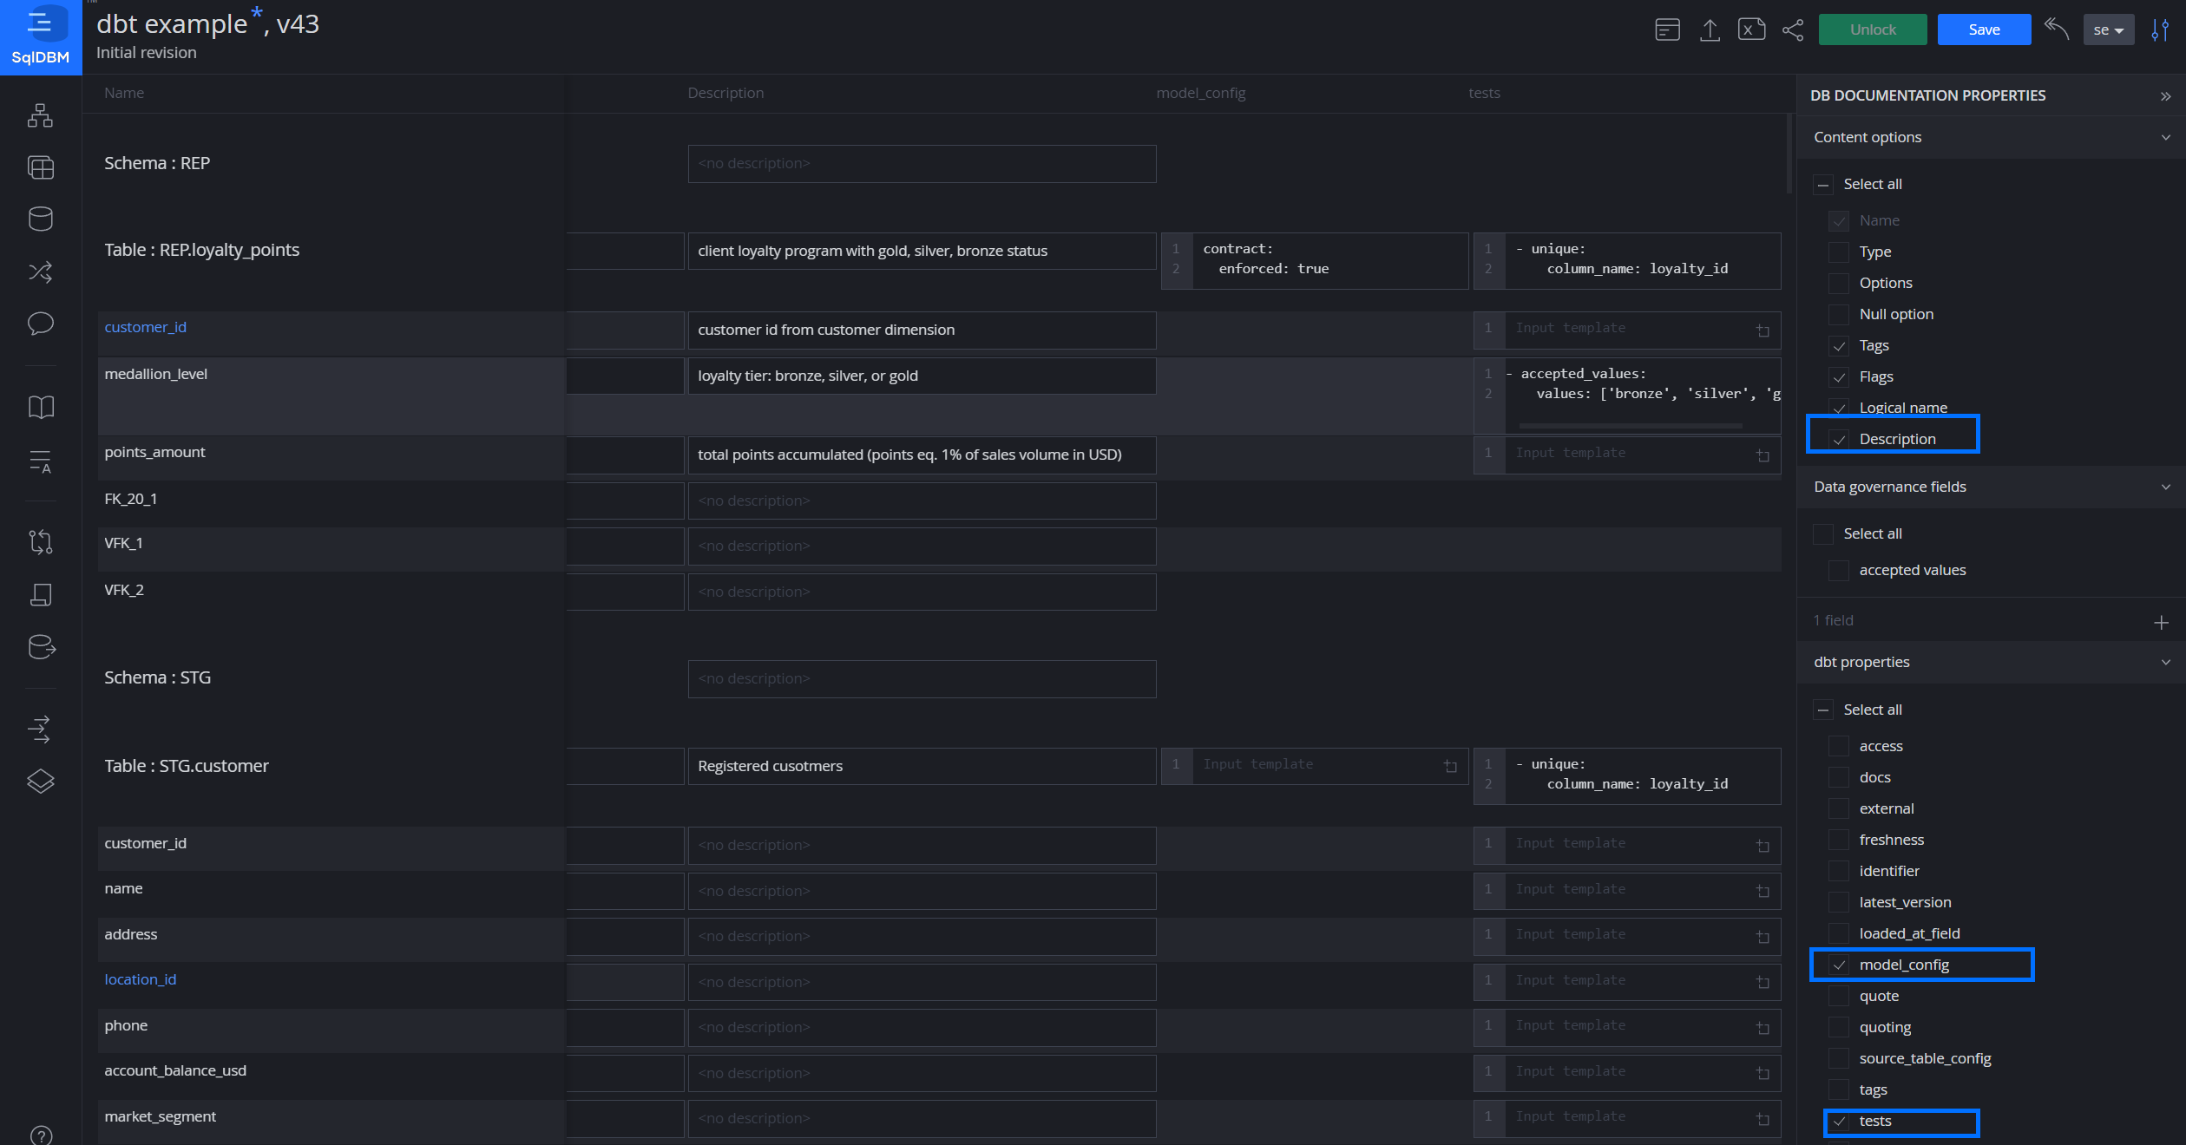2186x1145 pixels.
Task: Click the Save button
Action: [x=1983, y=29]
